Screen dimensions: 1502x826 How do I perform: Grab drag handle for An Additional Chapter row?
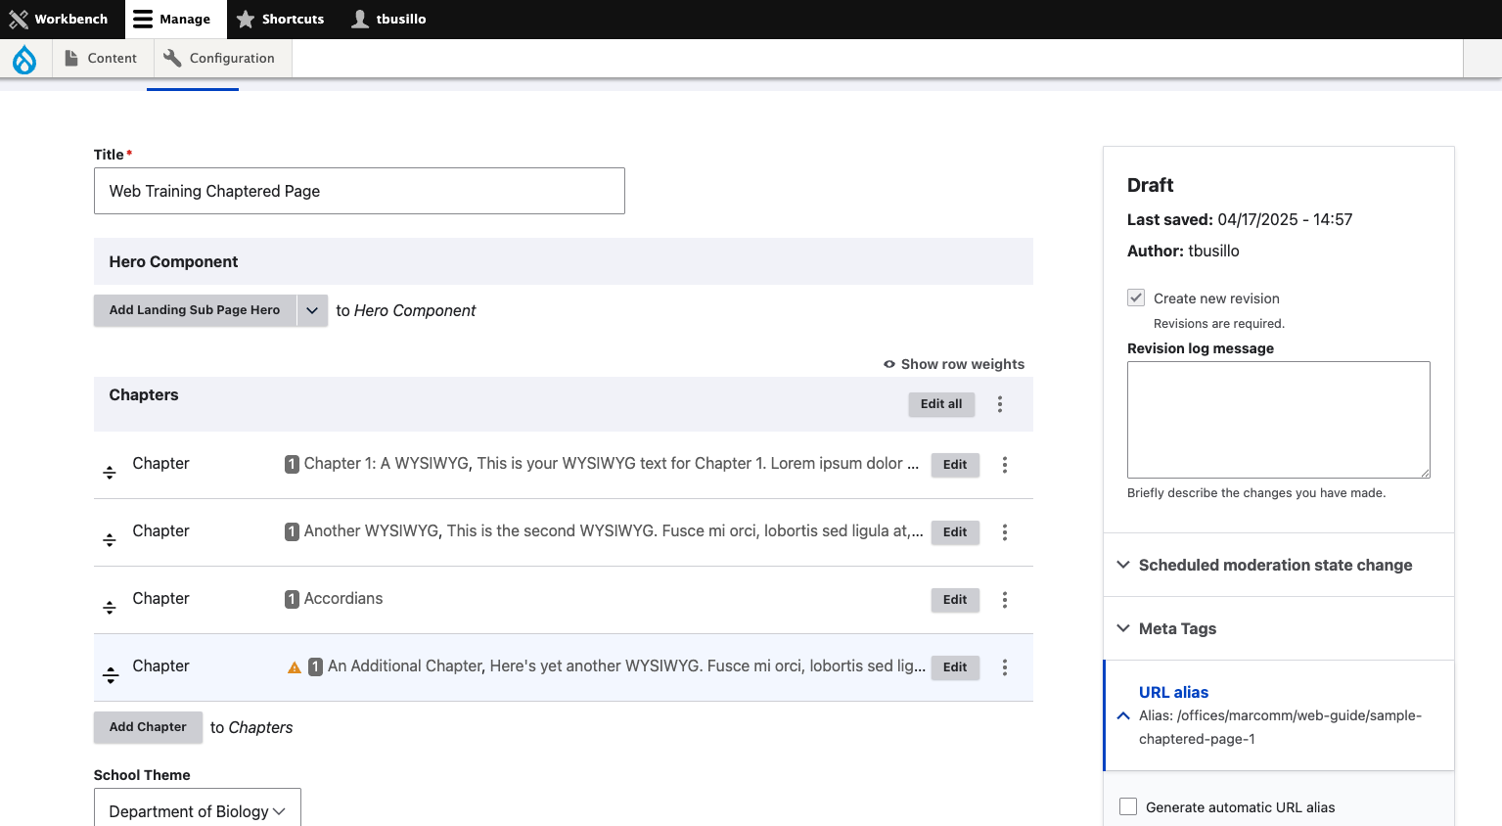point(111,674)
